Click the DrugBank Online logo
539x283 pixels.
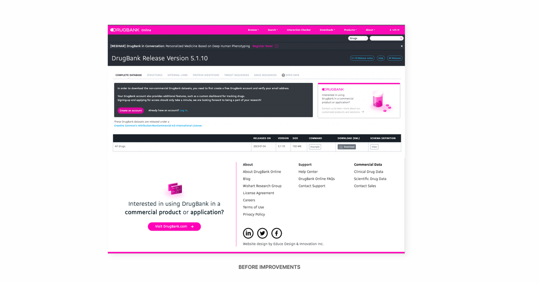(131, 30)
